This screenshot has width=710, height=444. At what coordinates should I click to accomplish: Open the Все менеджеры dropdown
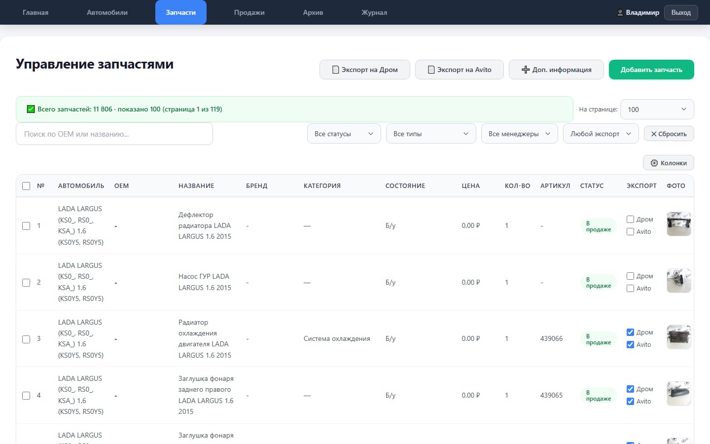(x=519, y=134)
